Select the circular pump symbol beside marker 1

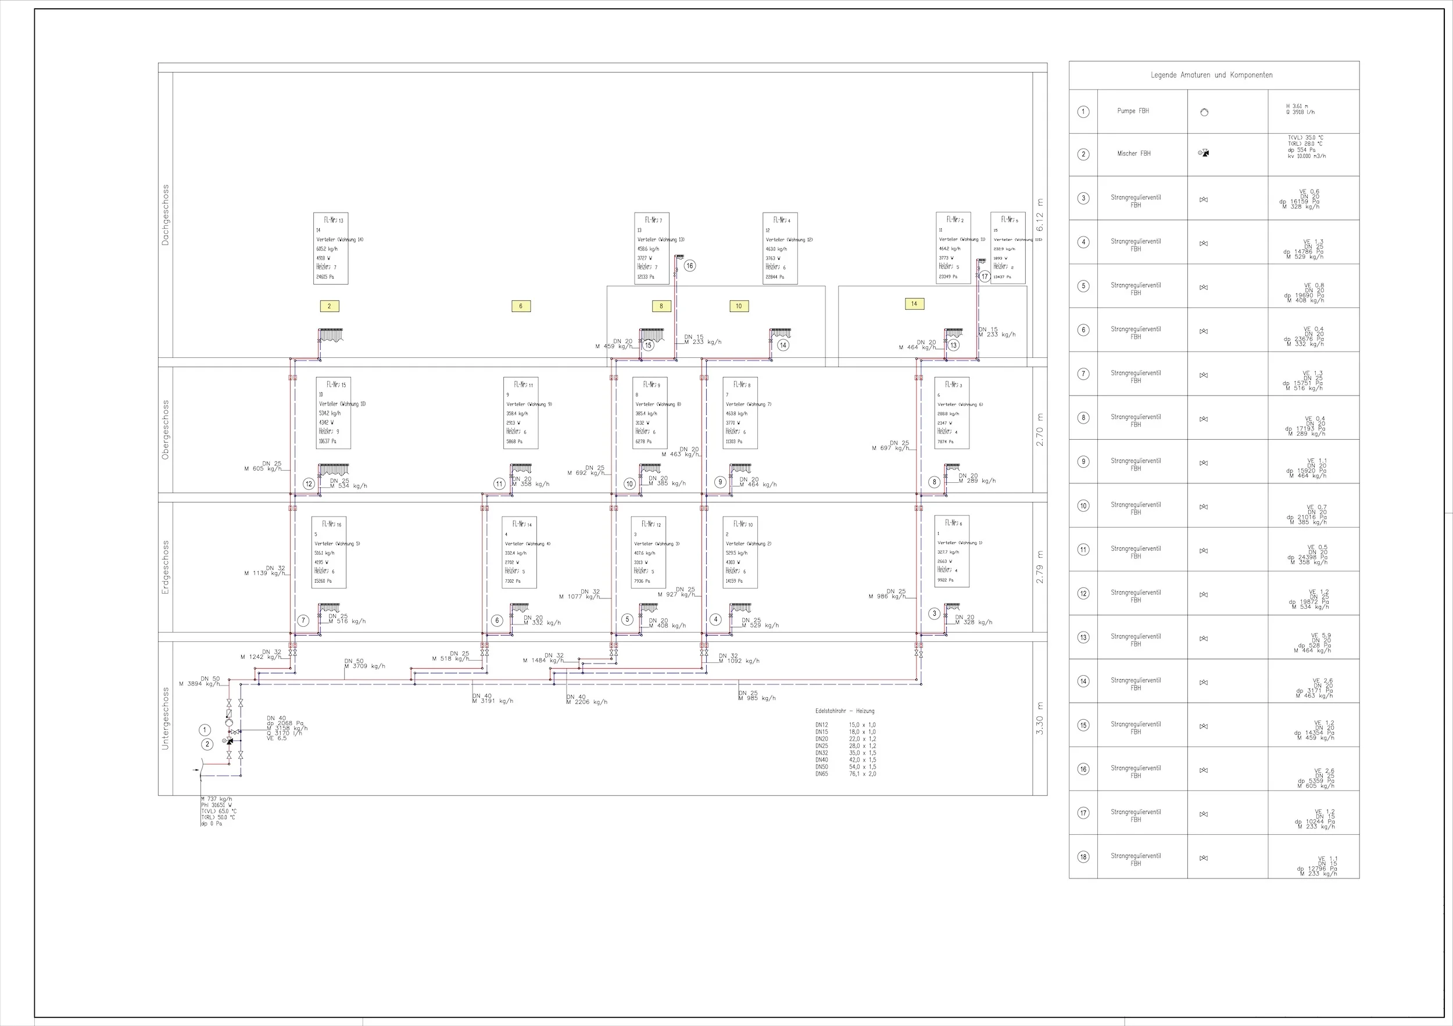tap(230, 723)
